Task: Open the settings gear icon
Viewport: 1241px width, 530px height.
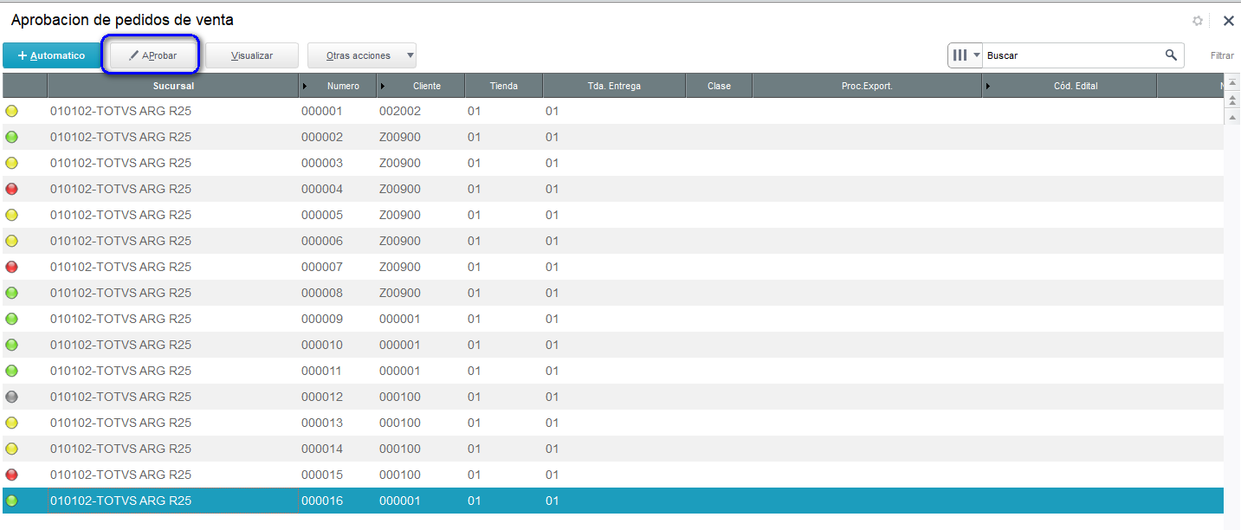Action: click(x=1198, y=21)
